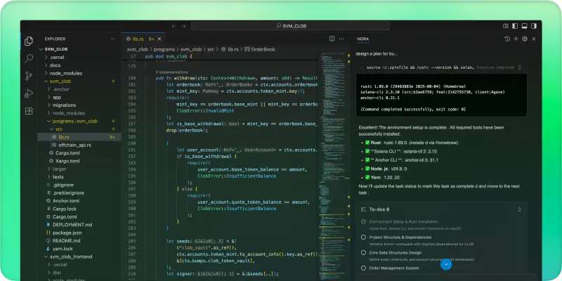Expand the migrations folder
562x281 pixels.
coord(64,105)
